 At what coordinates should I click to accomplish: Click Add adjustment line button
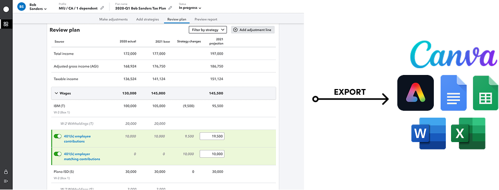coord(253,30)
